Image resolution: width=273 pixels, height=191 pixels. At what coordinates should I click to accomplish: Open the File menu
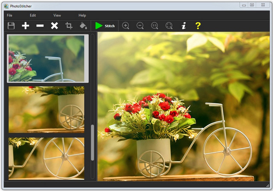point(10,15)
